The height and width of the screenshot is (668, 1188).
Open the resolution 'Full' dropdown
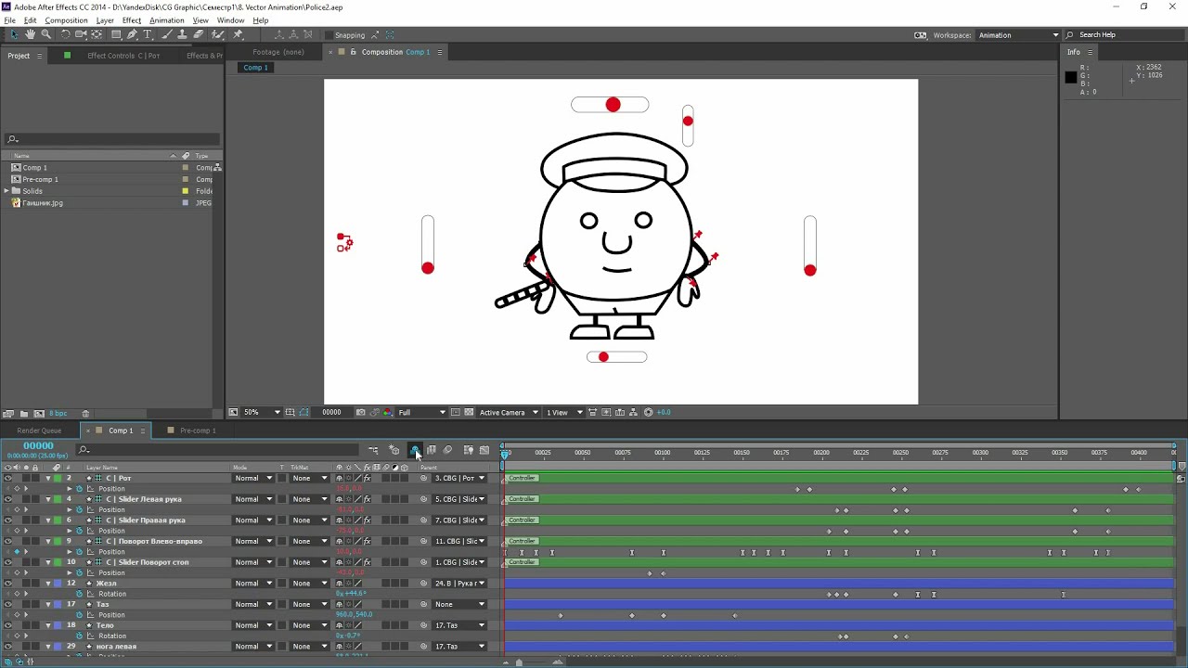[421, 412]
